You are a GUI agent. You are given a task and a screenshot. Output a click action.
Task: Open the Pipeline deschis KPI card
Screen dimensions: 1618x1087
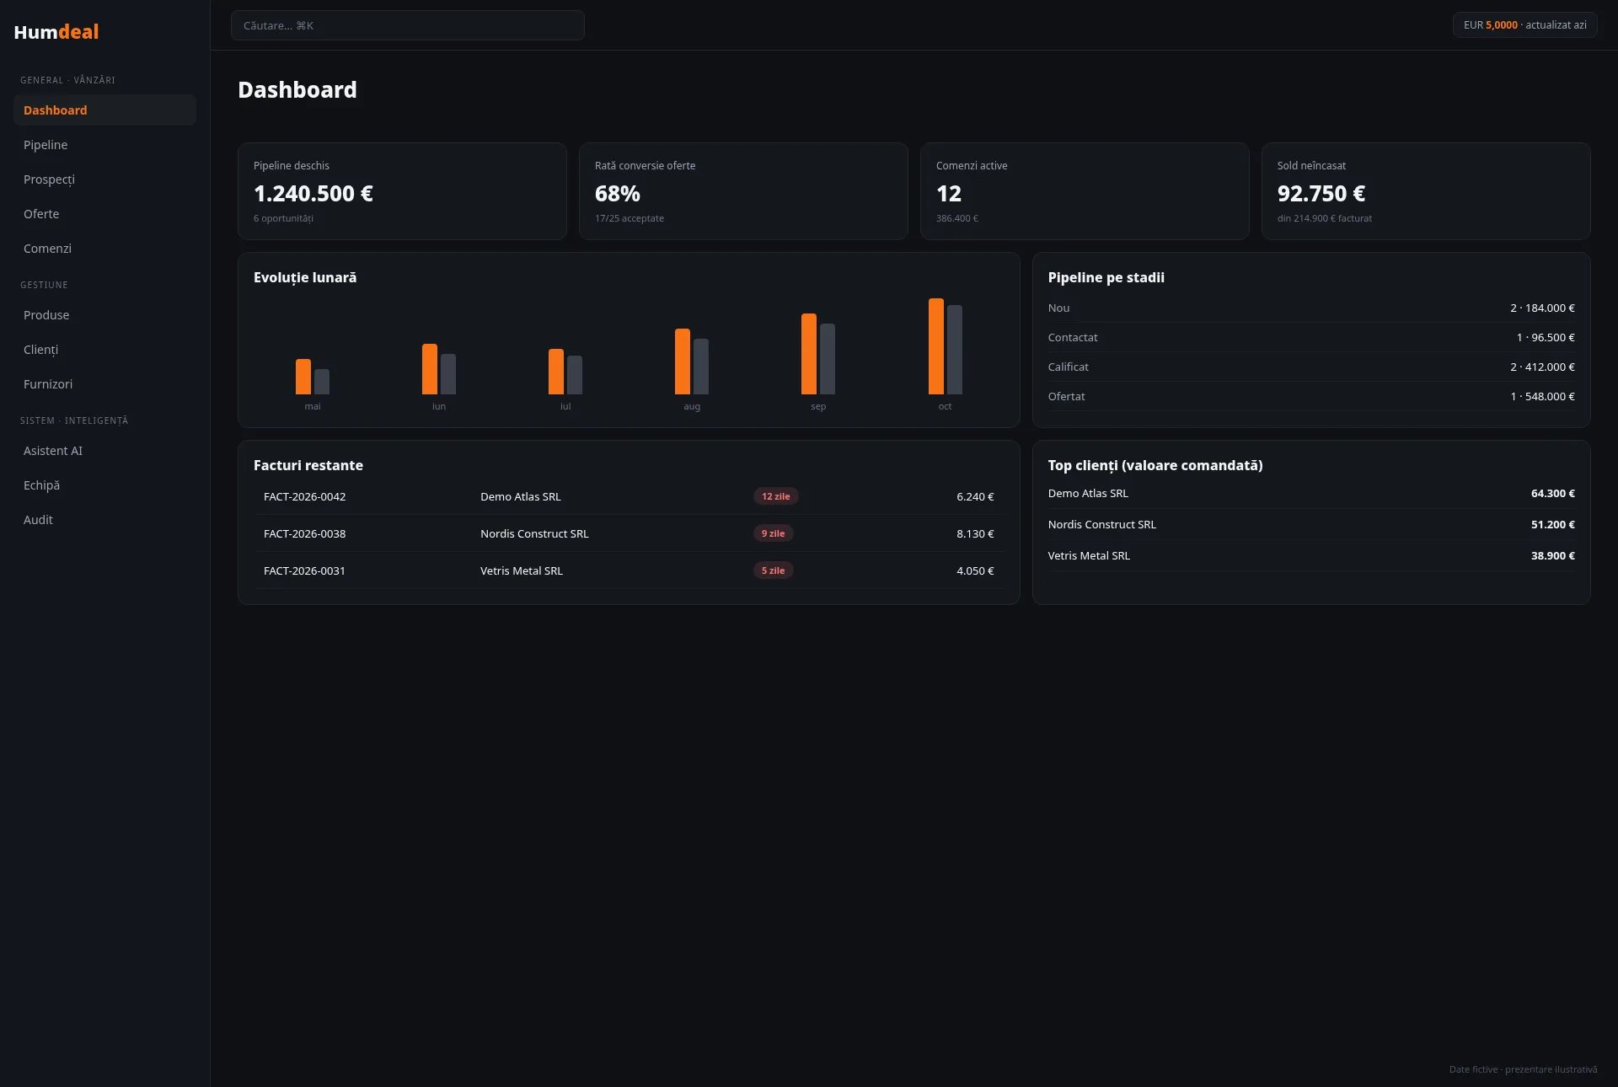click(x=402, y=191)
